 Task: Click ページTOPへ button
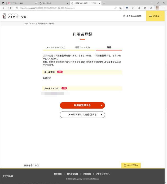pyautogui.click(x=131, y=165)
